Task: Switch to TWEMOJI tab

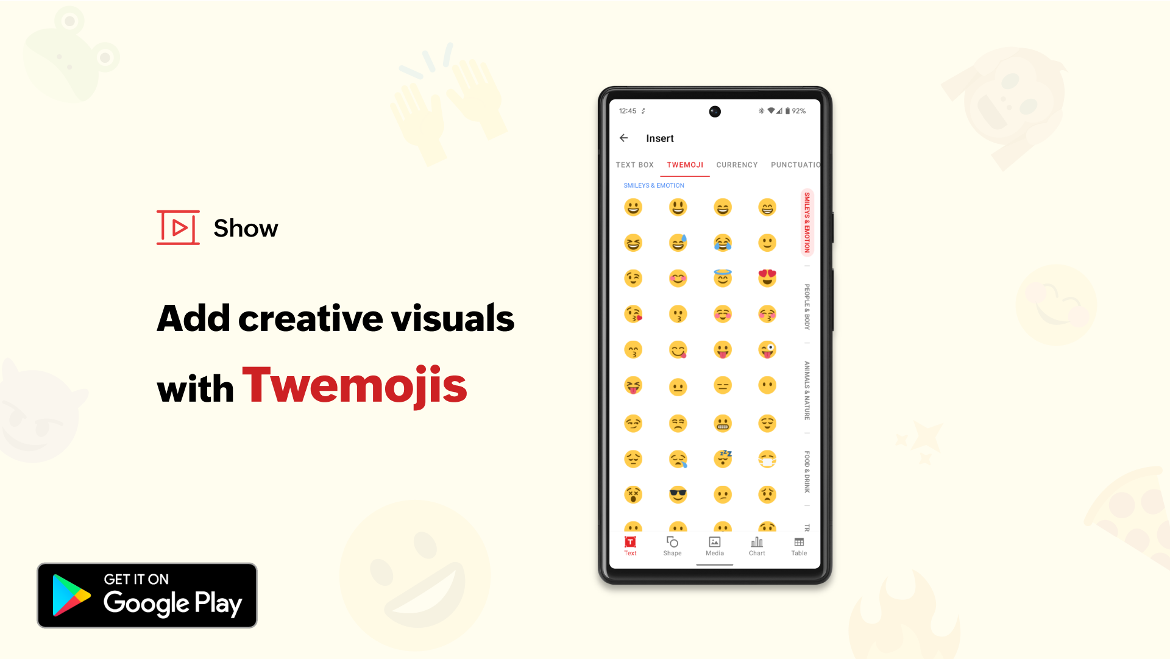Action: (685, 165)
